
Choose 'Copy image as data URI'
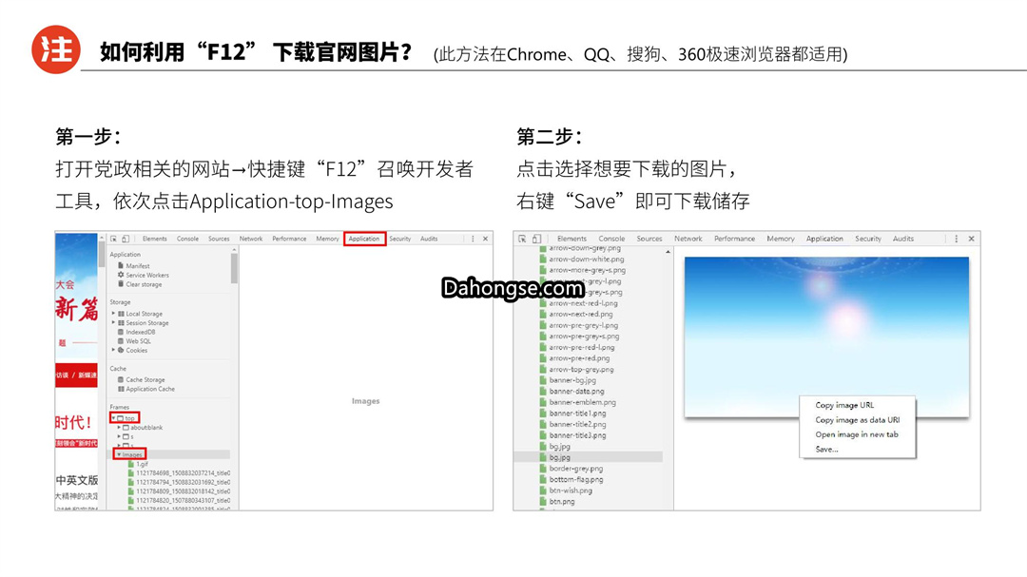[858, 420]
